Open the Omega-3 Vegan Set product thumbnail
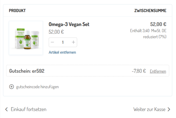Image resolution: width=176 pixels, height=118 pixels. click(26, 38)
